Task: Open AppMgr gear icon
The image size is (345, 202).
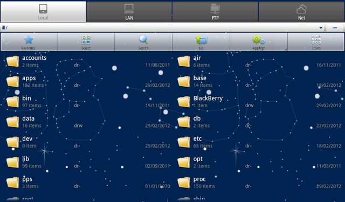Action: tap(259, 40)
